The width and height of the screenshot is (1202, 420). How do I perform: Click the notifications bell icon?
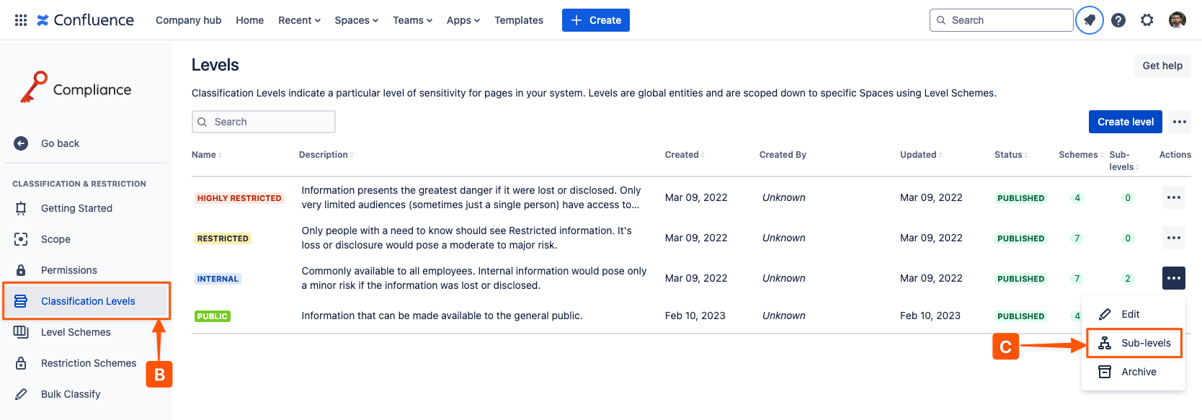[1090, 20]
